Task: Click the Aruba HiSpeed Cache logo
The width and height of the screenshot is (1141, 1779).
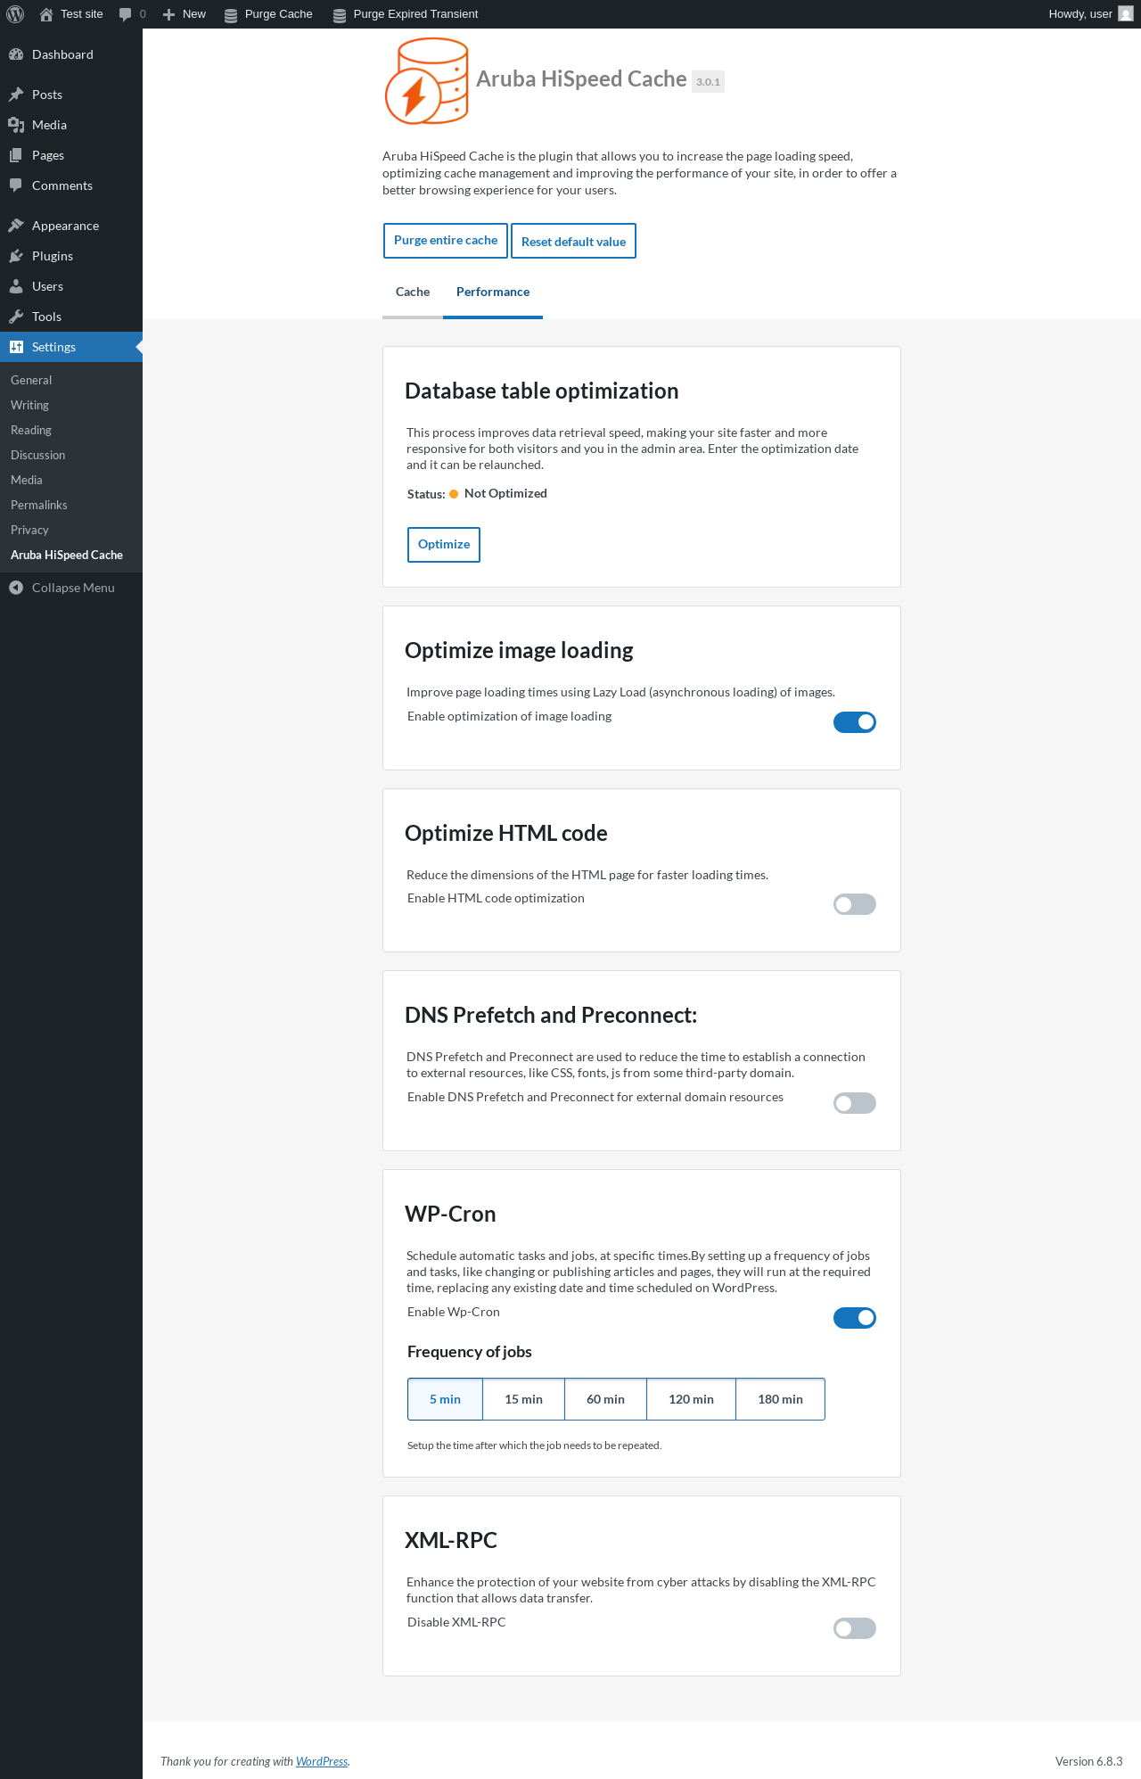Action: pos(426,81)
